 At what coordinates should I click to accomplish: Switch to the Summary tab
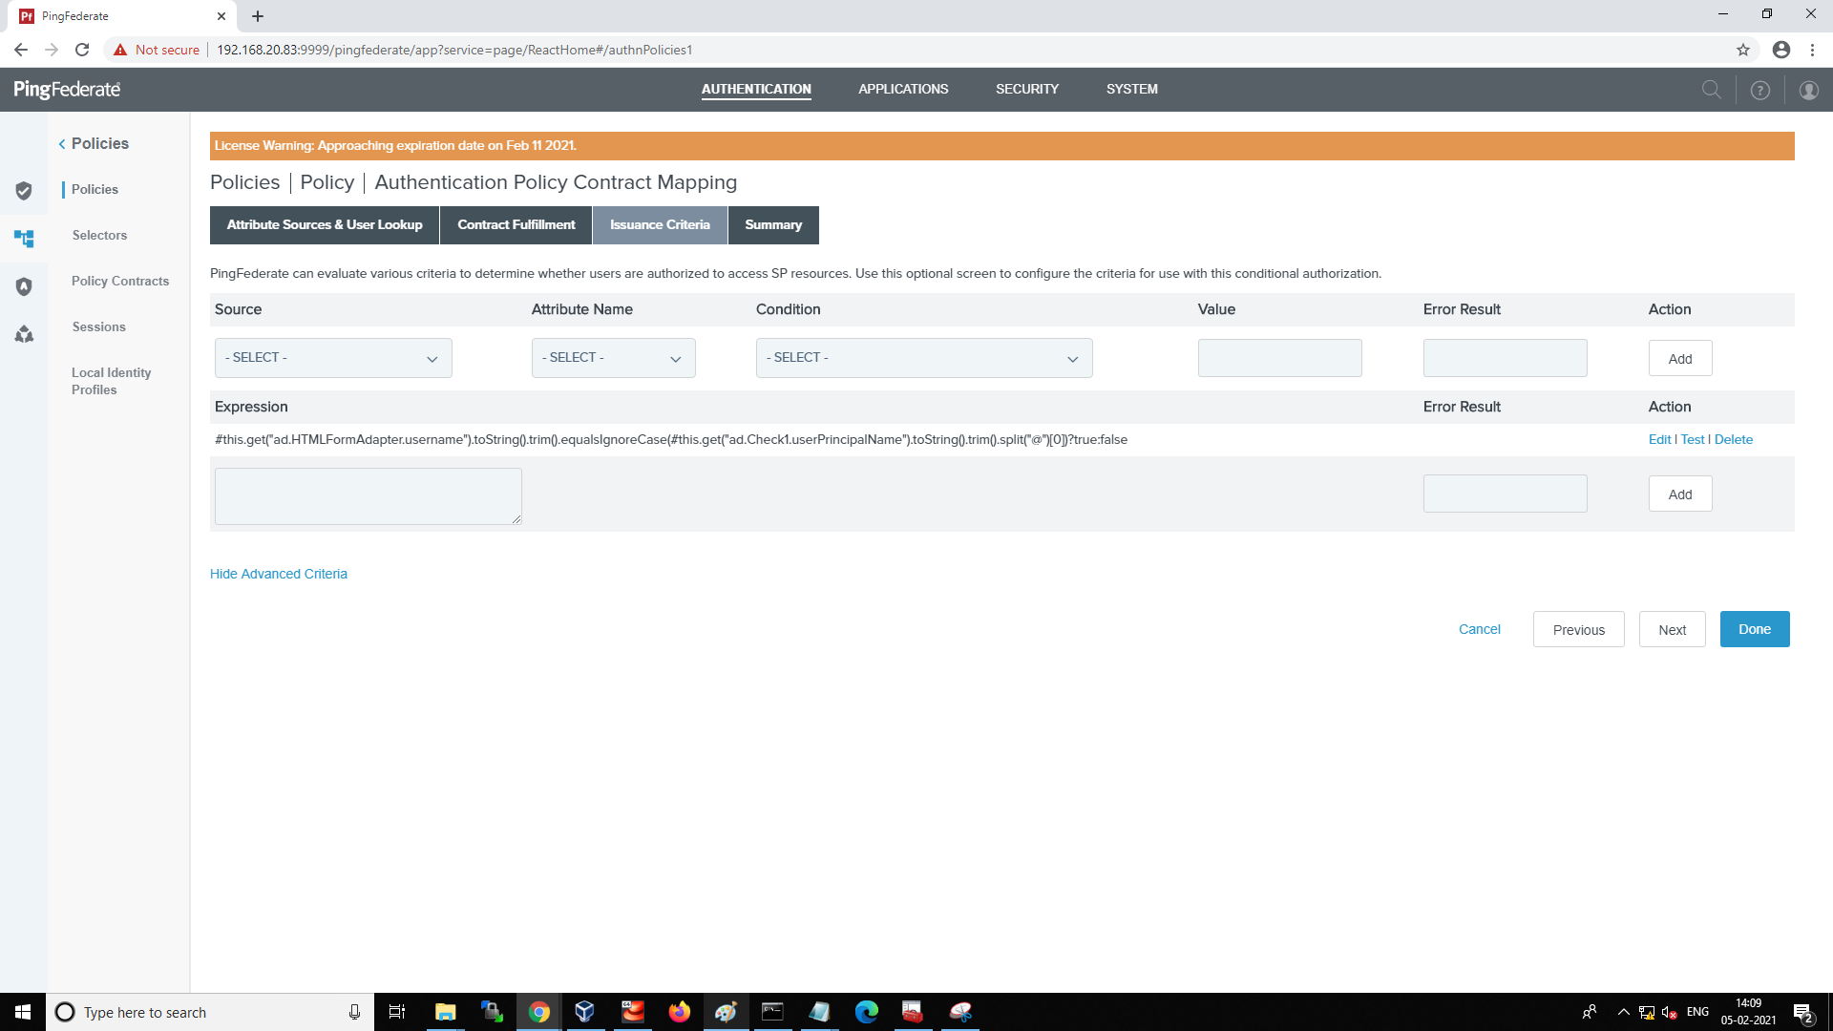tap(773, 225)
